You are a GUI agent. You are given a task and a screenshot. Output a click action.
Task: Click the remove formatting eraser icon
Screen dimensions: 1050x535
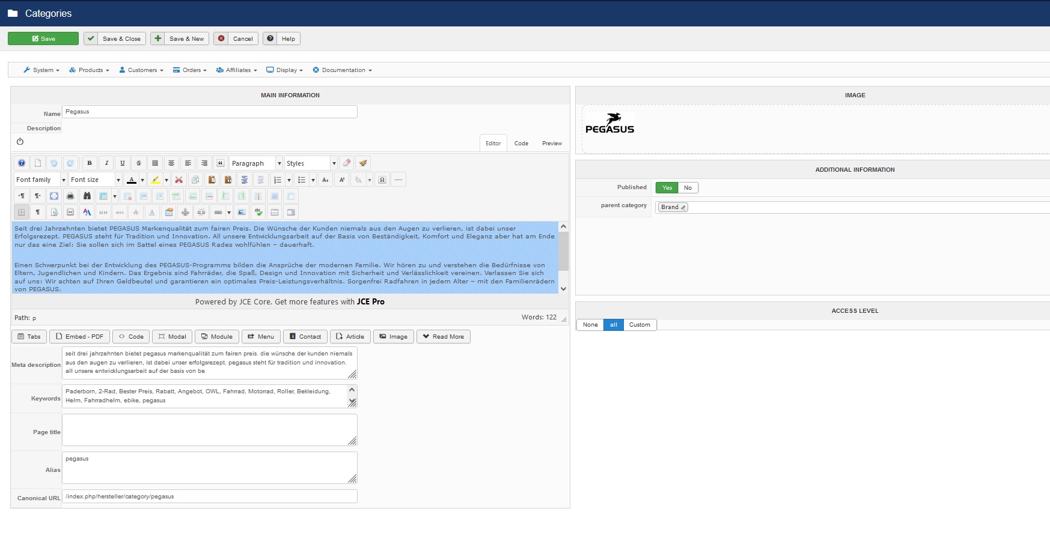(x=346, y=163)
